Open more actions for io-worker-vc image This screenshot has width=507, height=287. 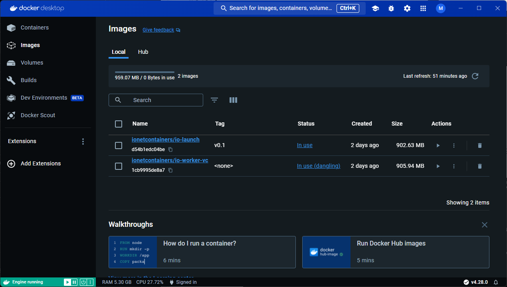coord(454,166)
